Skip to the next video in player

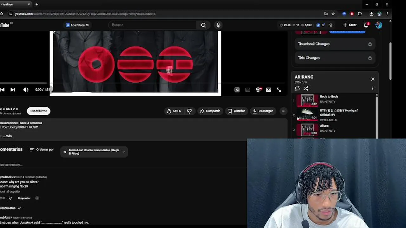pos(13,90)
